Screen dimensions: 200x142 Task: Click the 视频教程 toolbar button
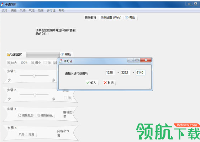coord(90,17)
